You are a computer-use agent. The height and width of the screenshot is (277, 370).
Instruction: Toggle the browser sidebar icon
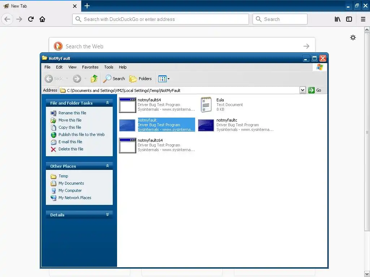pos(349,19)
